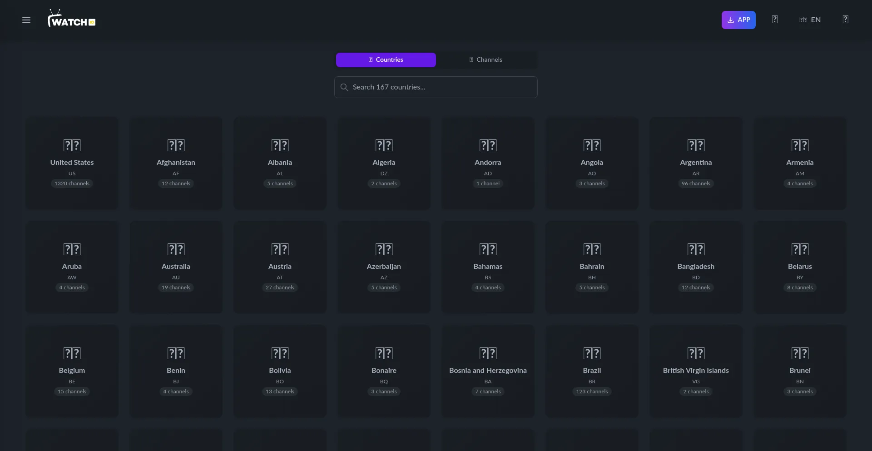Click the Australia flag icon
The height and width of the screenshot is (451, 872).
tap(176, 249)
